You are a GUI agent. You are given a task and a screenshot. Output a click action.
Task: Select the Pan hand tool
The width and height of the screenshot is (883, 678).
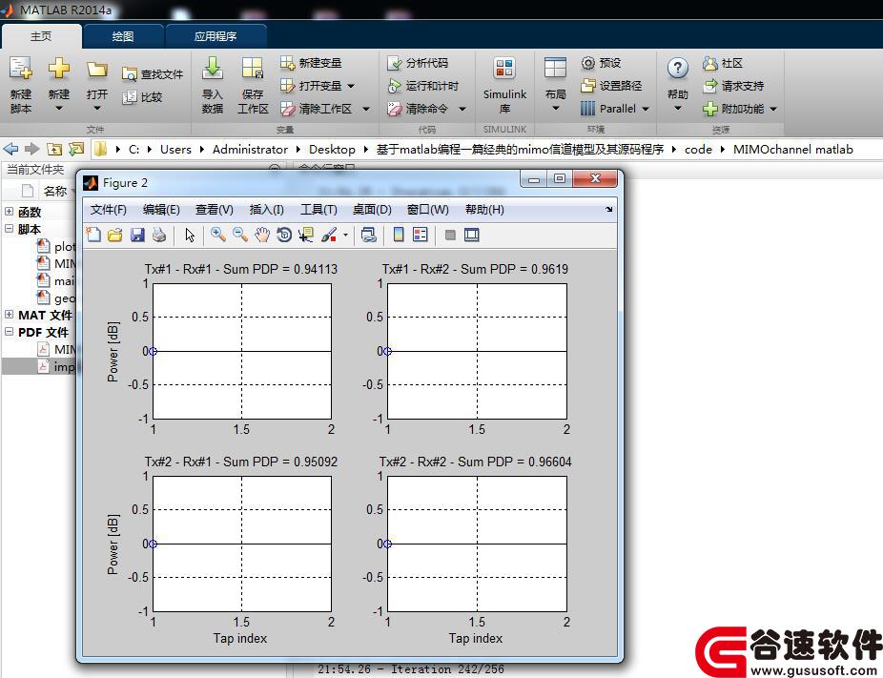pos(262,235)
